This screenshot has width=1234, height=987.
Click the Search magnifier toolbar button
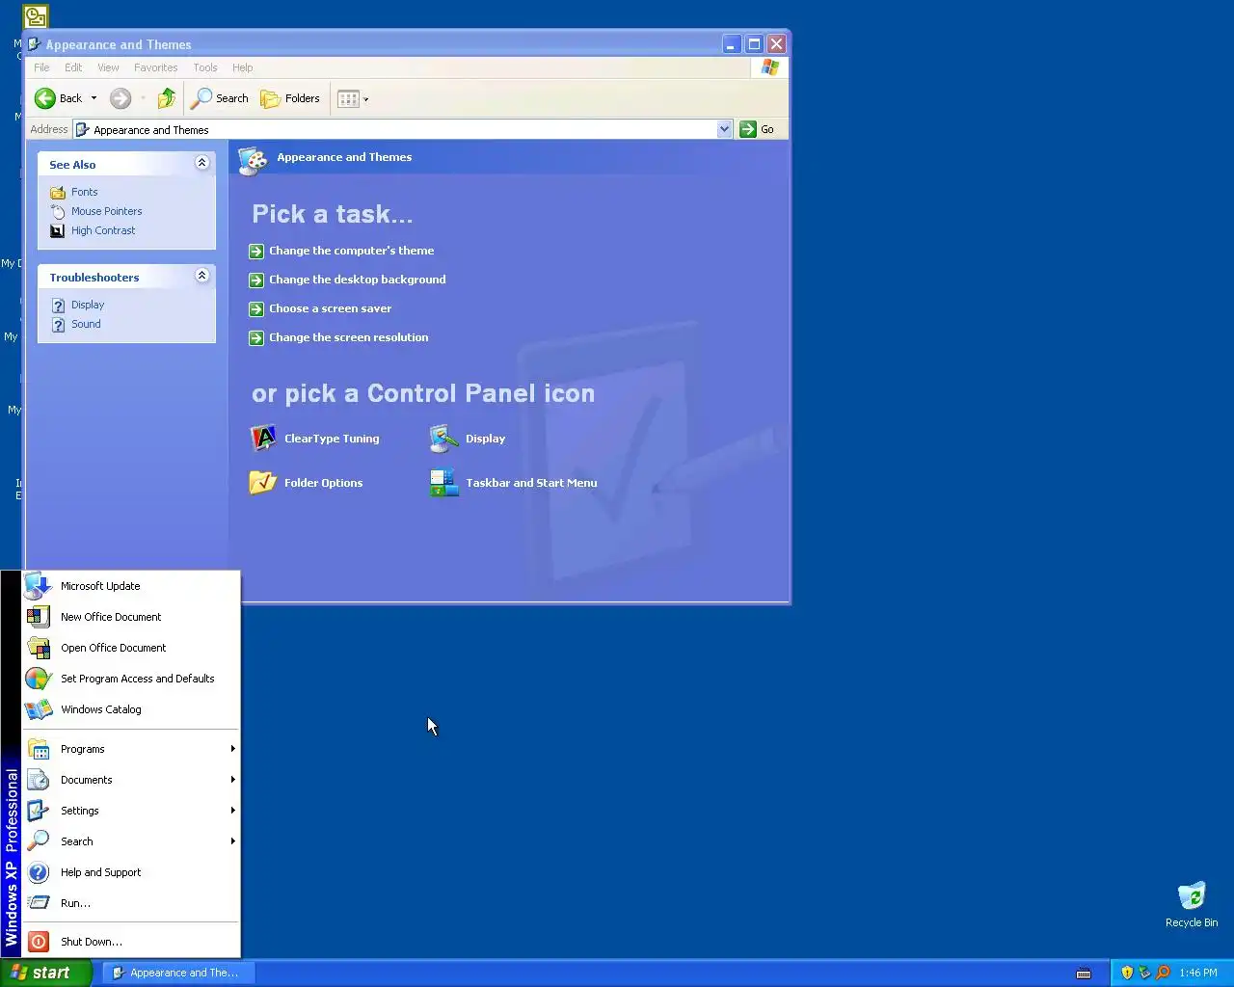(x=220, y=98)
